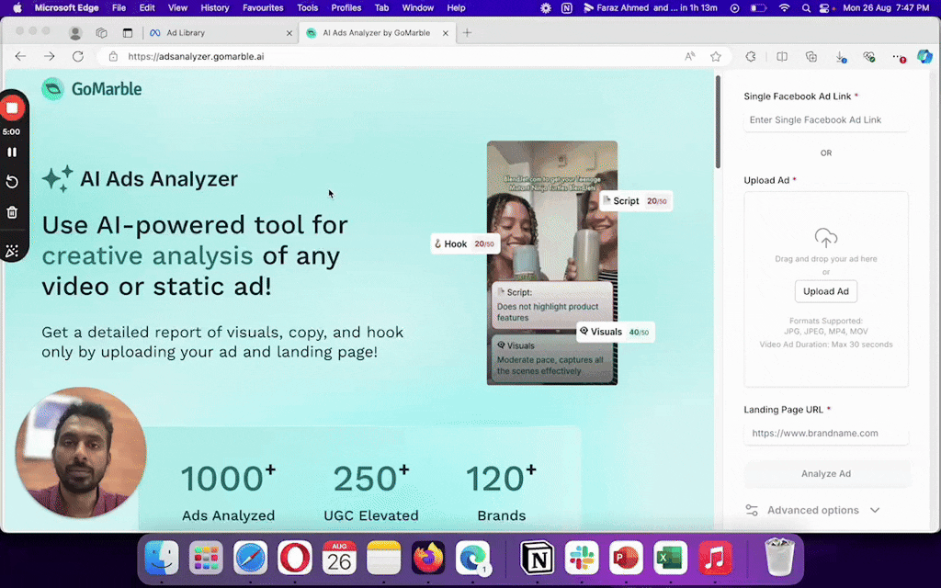
Task: Restart the recording with the circular arrow icon
Action: 12,182
